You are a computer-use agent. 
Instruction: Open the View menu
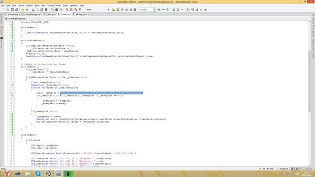[x=14, y=5]
